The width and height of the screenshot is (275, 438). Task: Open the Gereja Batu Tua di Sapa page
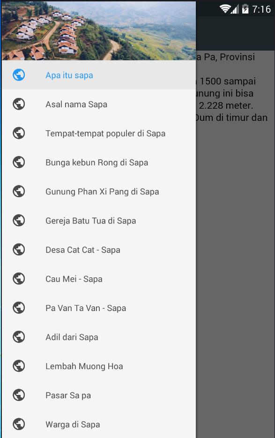(x=99, y=220)
